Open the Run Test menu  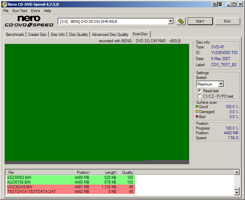pyautogui.click(x=20, y=11)
